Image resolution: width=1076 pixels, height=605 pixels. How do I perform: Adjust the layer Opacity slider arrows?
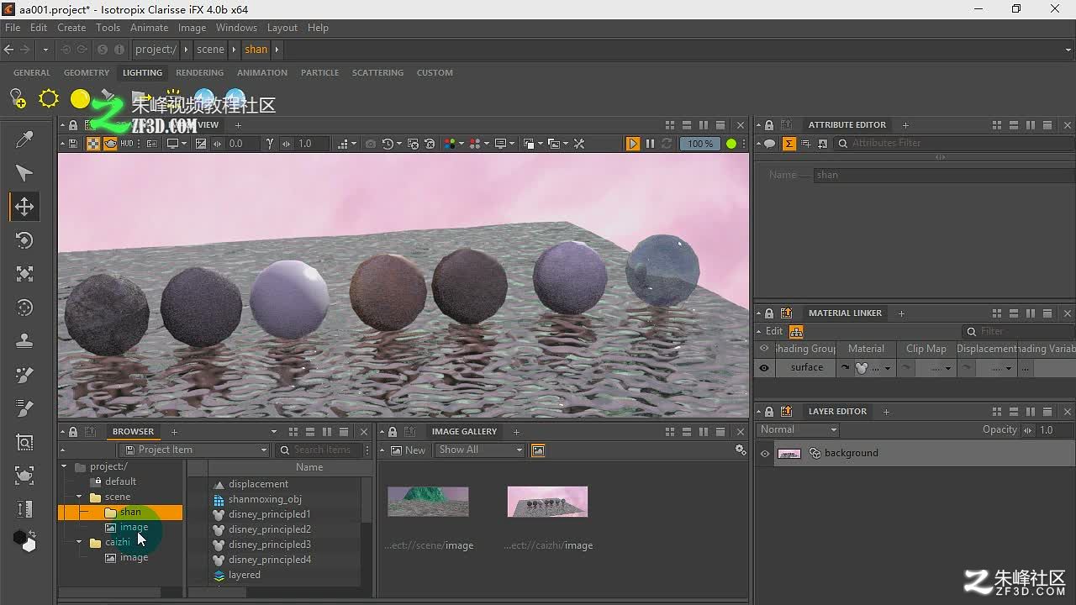(1028, 430)
